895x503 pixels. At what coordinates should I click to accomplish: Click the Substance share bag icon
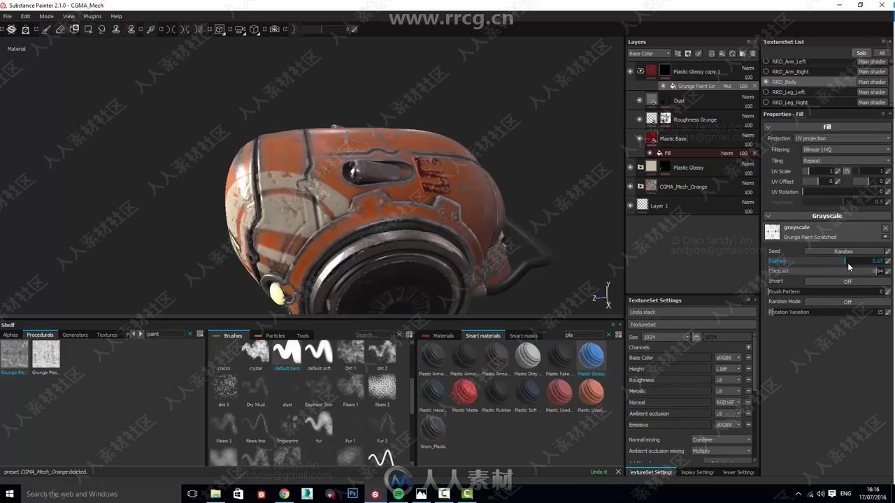tap(26, 29)
